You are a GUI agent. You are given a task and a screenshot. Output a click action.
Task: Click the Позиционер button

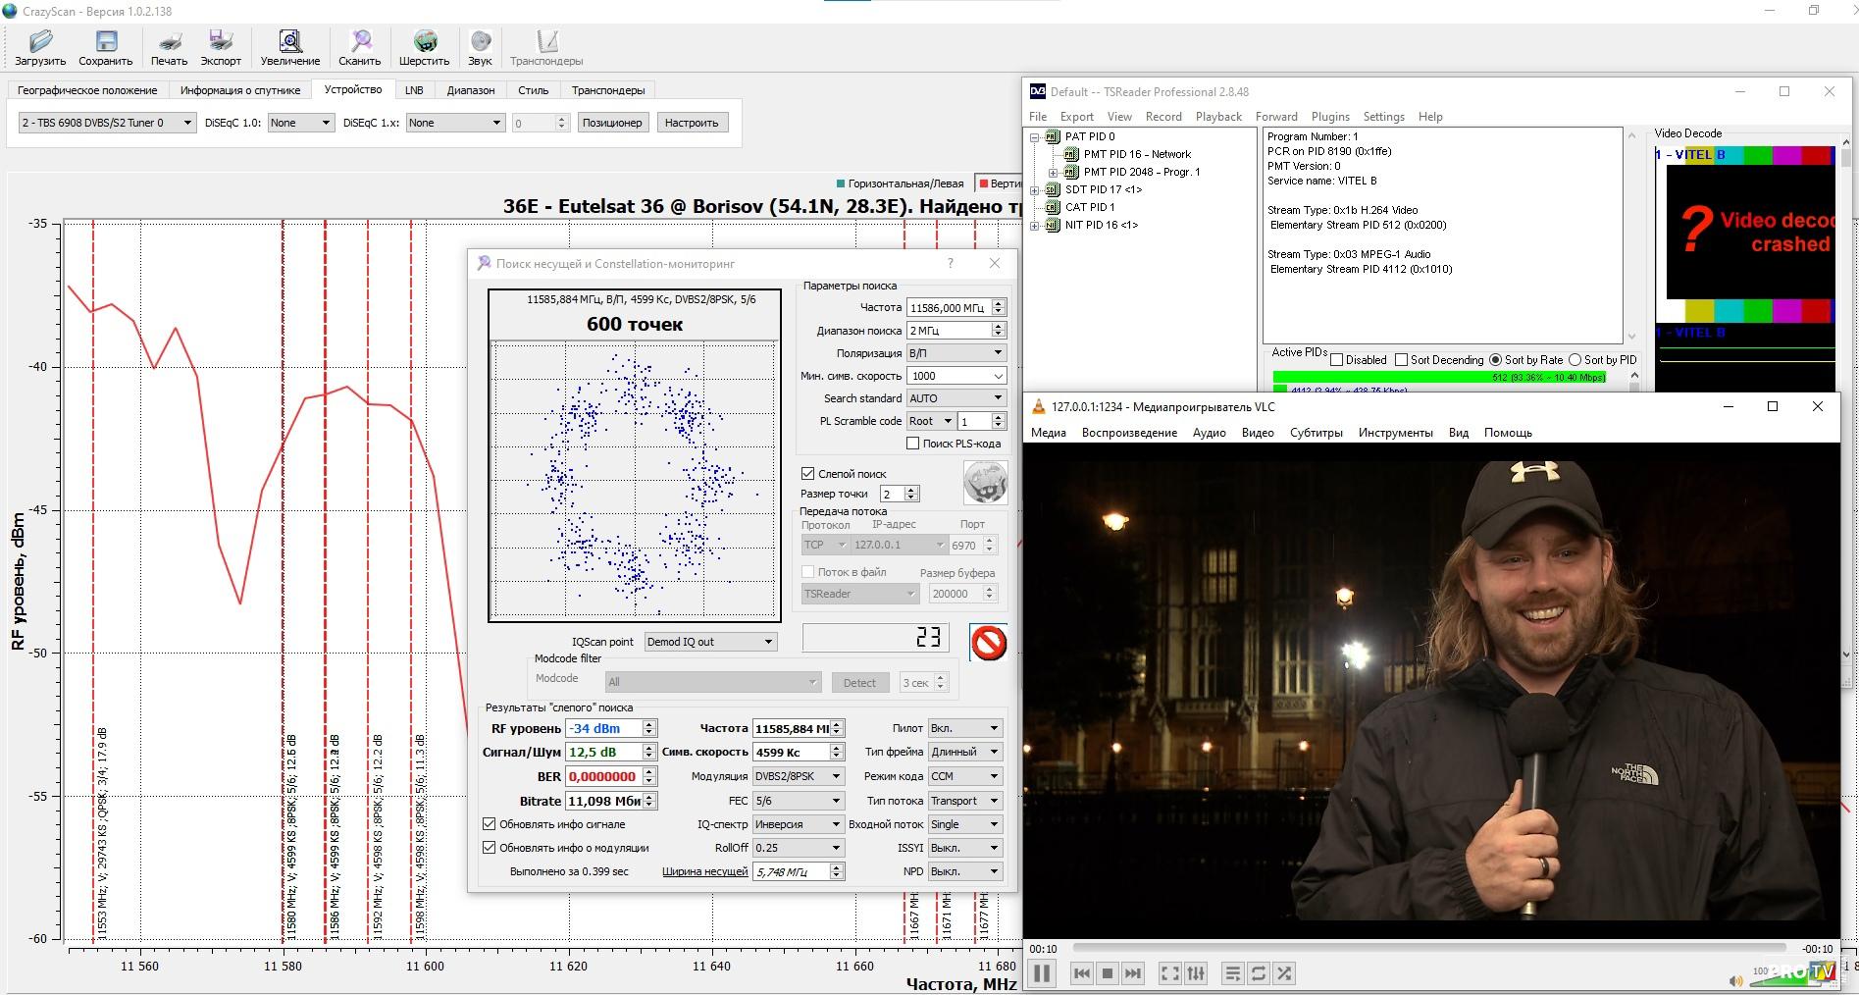[611, 123]
